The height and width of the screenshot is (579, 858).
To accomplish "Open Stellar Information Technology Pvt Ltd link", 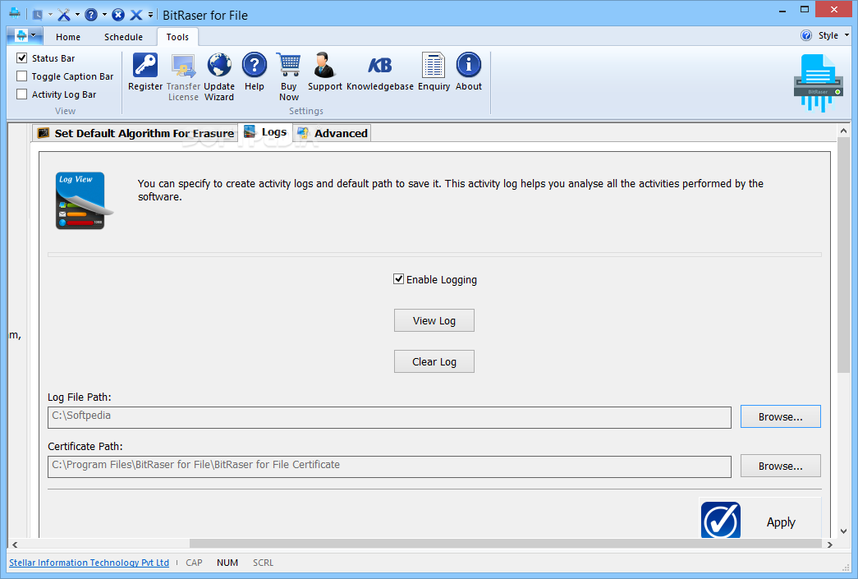I will click(x=89, y=563).
